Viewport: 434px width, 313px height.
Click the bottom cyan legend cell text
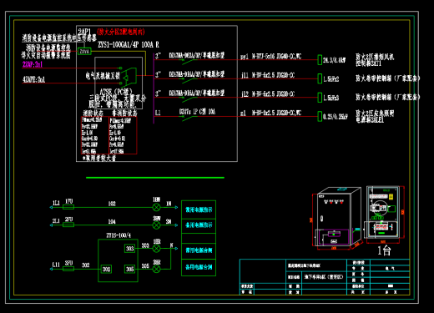[x=199, y=267]
